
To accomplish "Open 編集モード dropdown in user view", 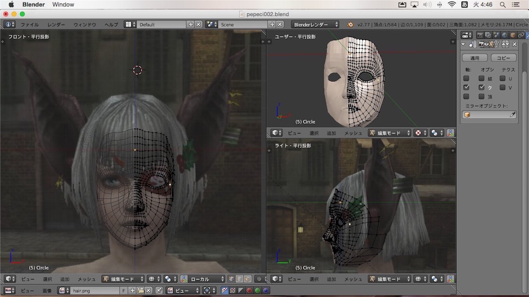I will (x=390, y=133).
